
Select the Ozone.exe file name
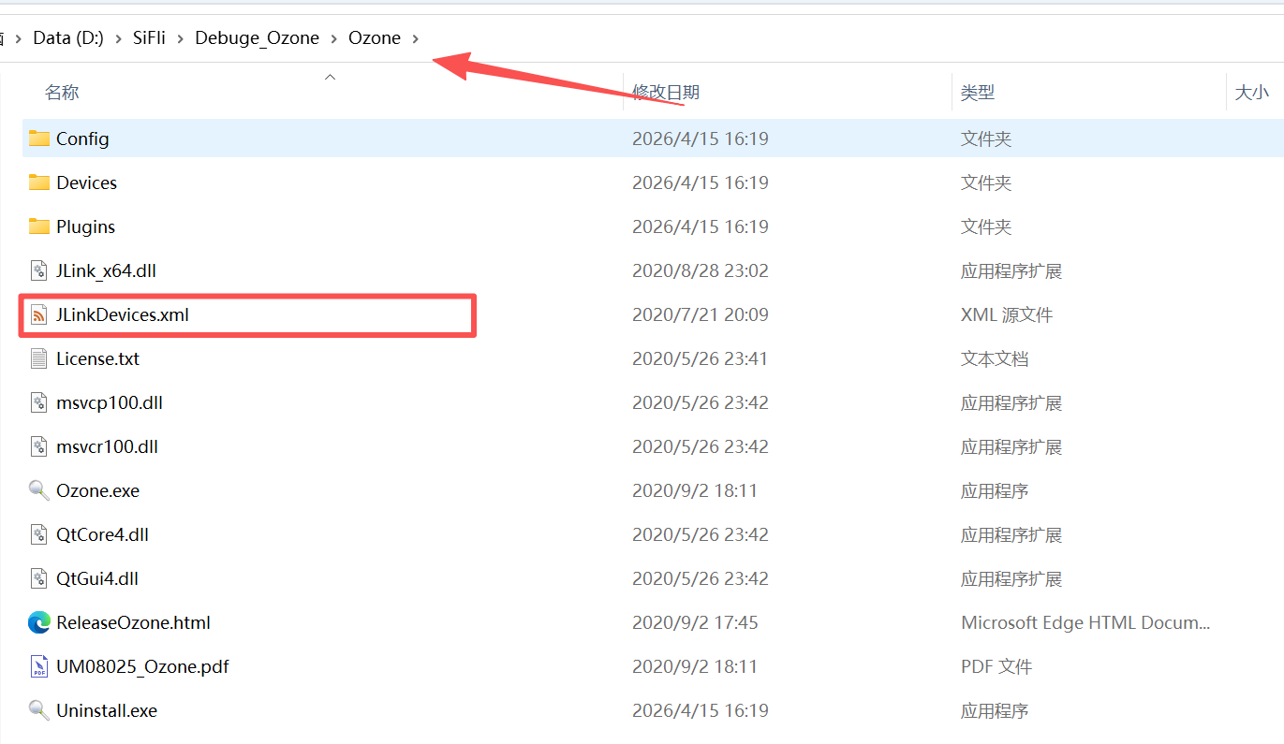pyautogui.click(x=97, y=490)
